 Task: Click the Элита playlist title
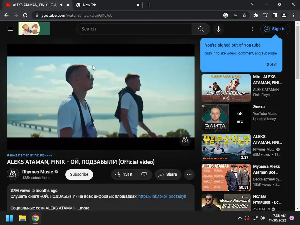click(259, 107)
